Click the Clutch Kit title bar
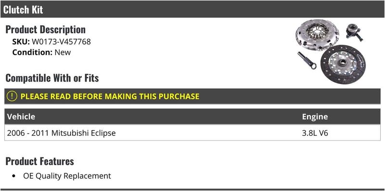Viewport: 385px width, 191px height. pos(192,9)
